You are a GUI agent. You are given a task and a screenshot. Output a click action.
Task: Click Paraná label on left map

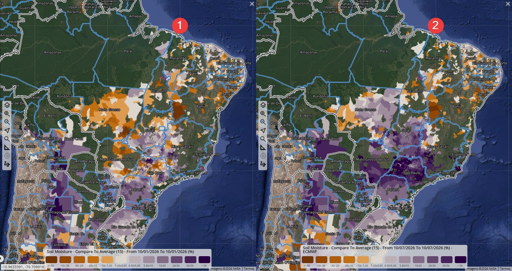coord(137,190)
